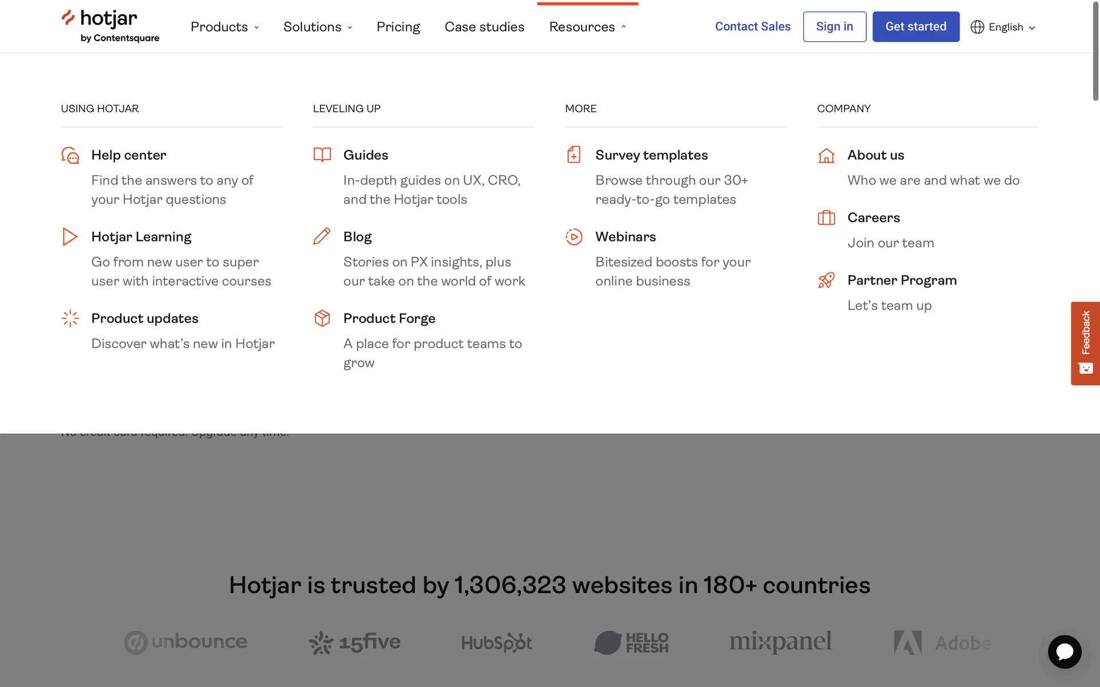This screenshot has height=687, width=1100.
Task: Open the chat widget bubble
Action: (x=1064, y=652)
